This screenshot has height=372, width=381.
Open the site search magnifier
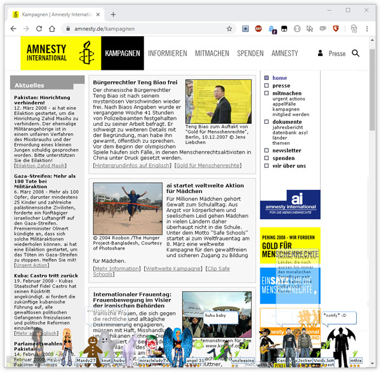tap(356, 53)
